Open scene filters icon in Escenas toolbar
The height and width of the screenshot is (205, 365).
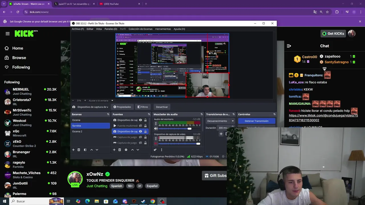pyautogui.click(x=85, y=150)
